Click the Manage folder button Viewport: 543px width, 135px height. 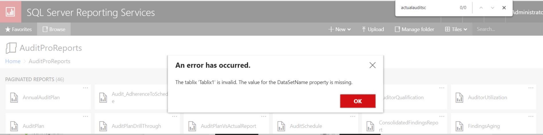(x=414, y=29)
